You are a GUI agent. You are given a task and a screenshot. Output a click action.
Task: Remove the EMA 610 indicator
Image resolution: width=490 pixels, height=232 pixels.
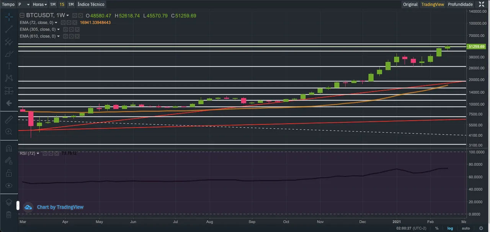coord(77,36)
